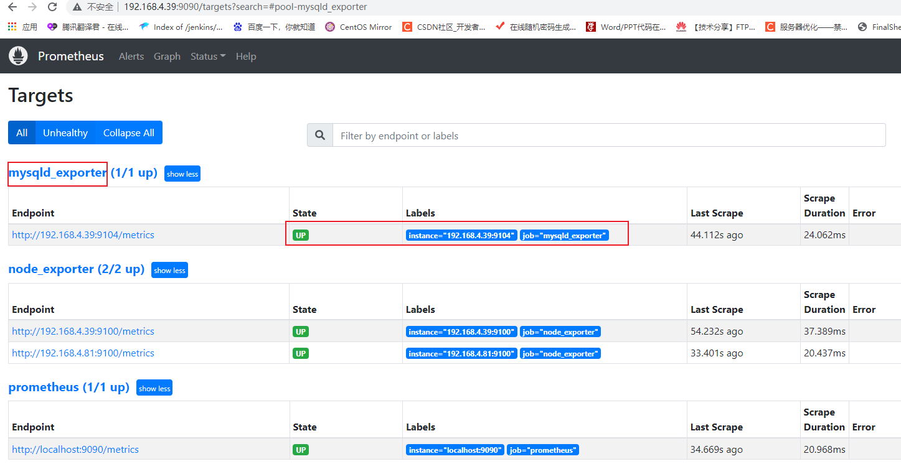This screenshot has height=464, width=901.
Task: Open the server optimization bookmark
Action: (x=806, y=27)
